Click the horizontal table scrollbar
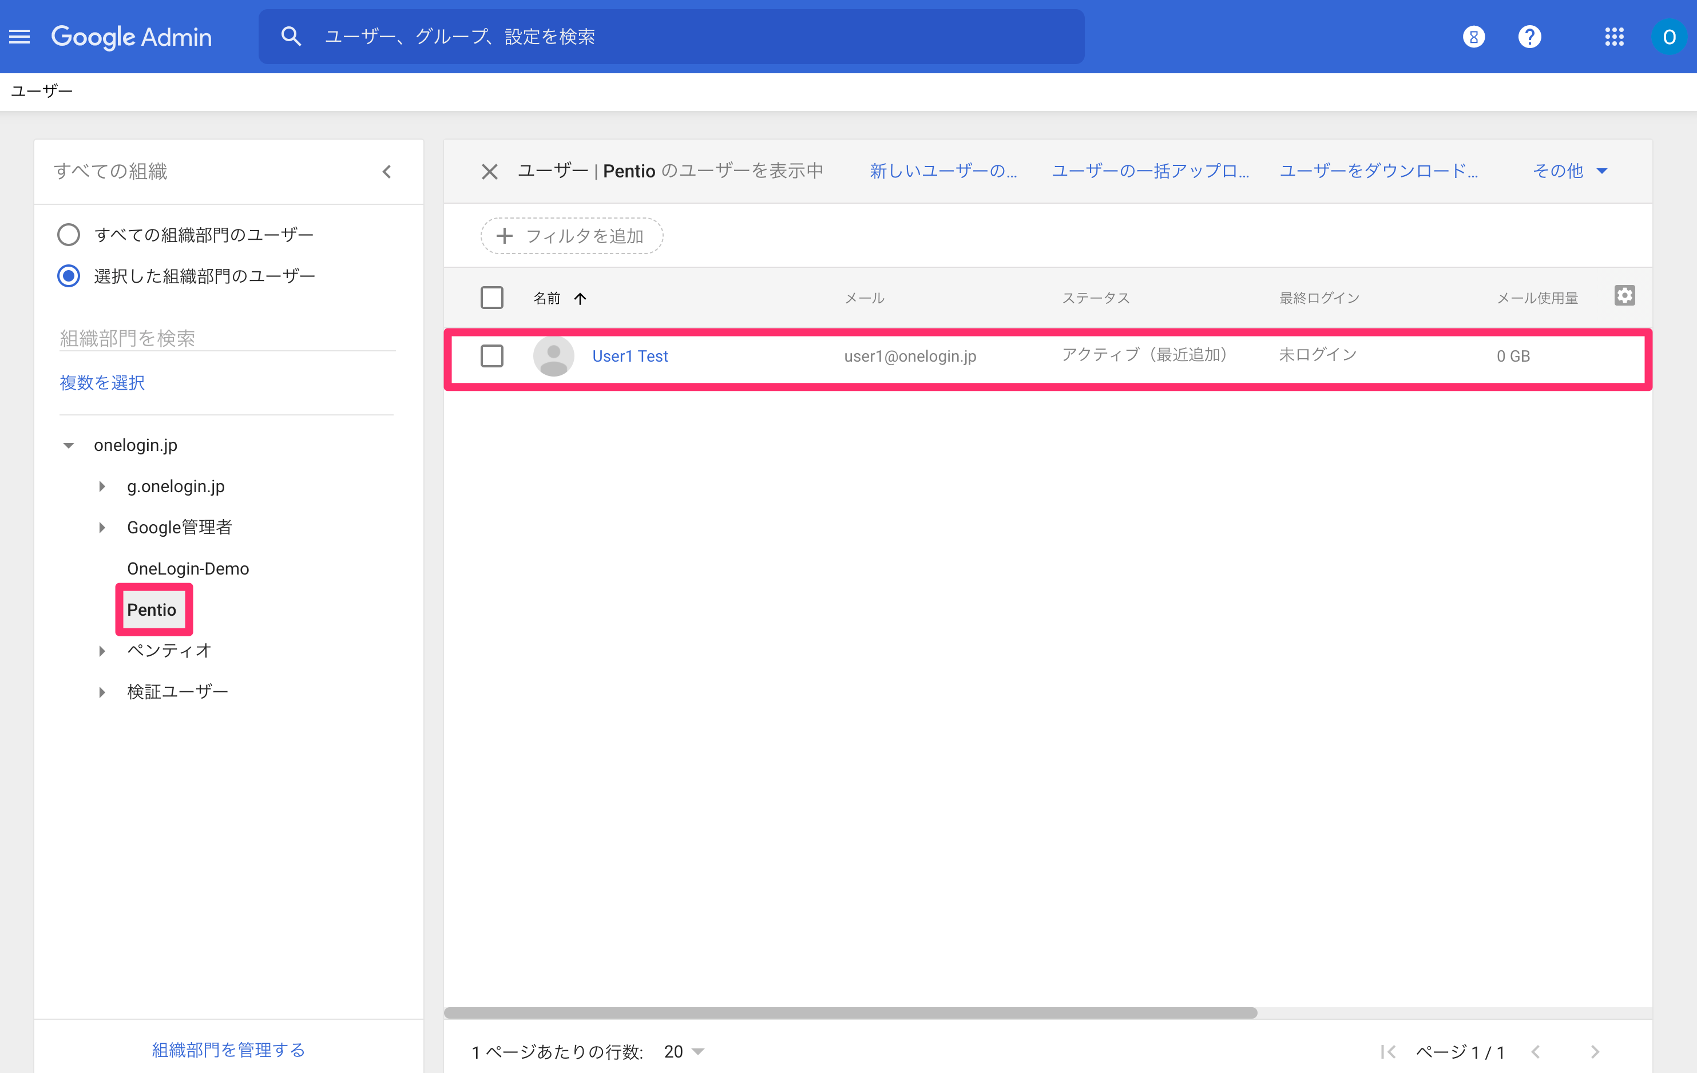 click(x=850, y=1012)
